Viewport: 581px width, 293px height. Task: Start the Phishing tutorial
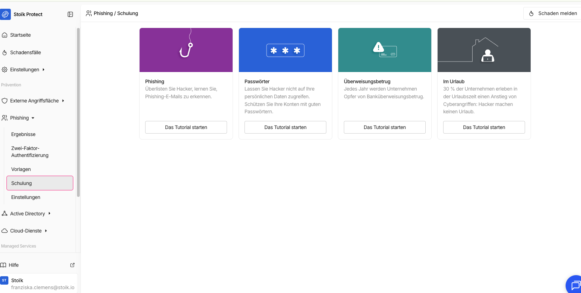click(x=186, y=127)
